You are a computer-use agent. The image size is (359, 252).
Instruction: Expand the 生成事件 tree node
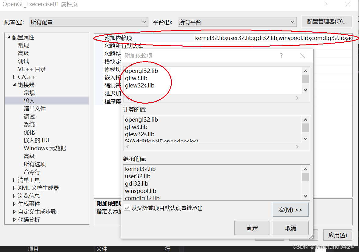(x=14, y=204)
